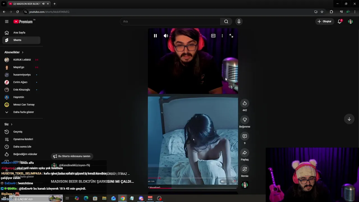This screenshot has width=359, height=202.
Task: Expand the Siz section chevron
Action: [x=11, y=124]
